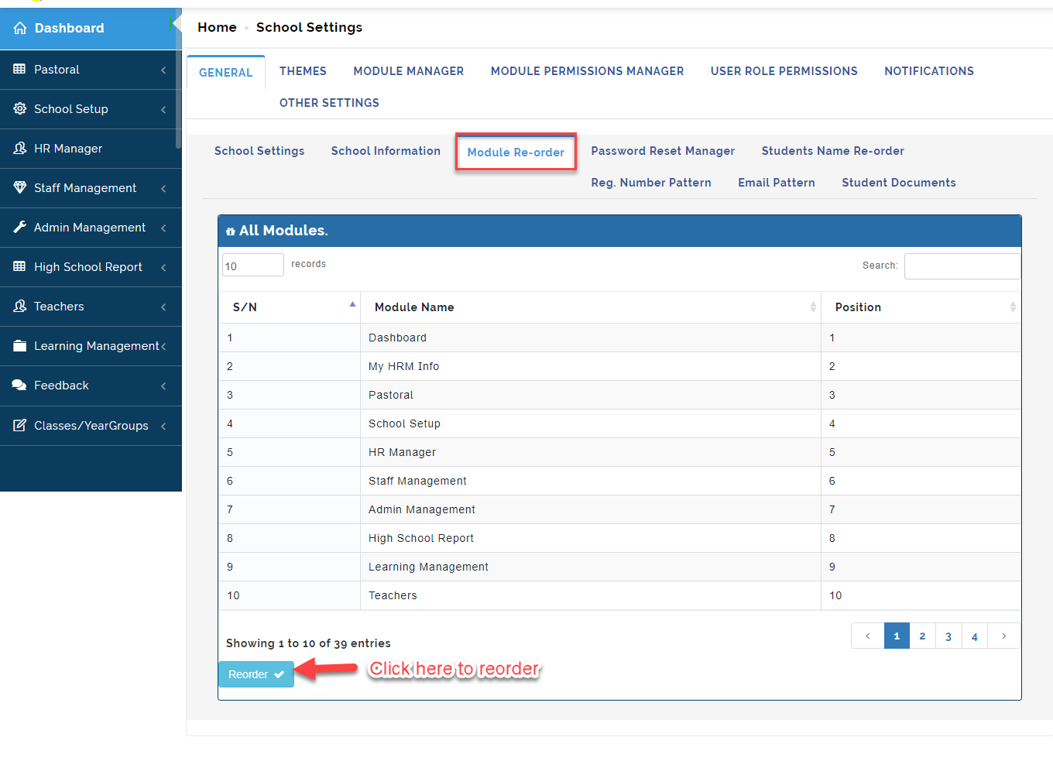Click the Dashboard home icon

[20, 28]
